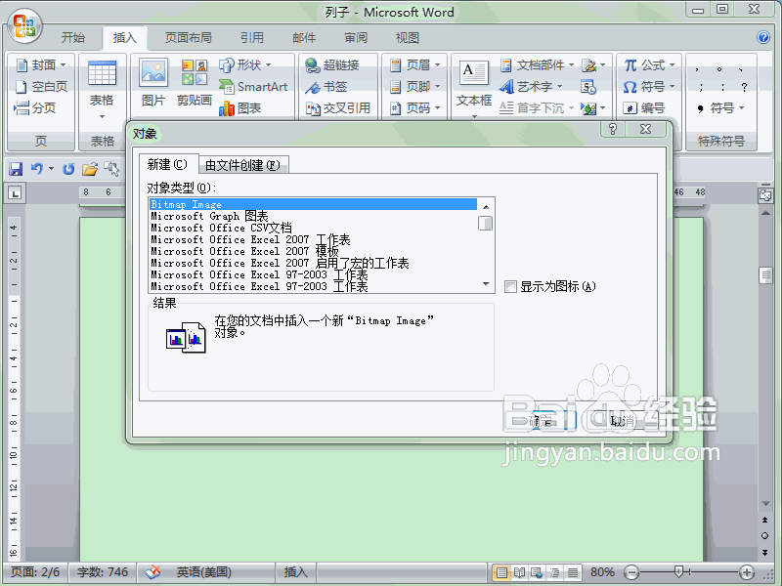The height and width of the screenshot is (586, 782).
Task: Confirm the object dialog with 确定
Action: point(540,422)
